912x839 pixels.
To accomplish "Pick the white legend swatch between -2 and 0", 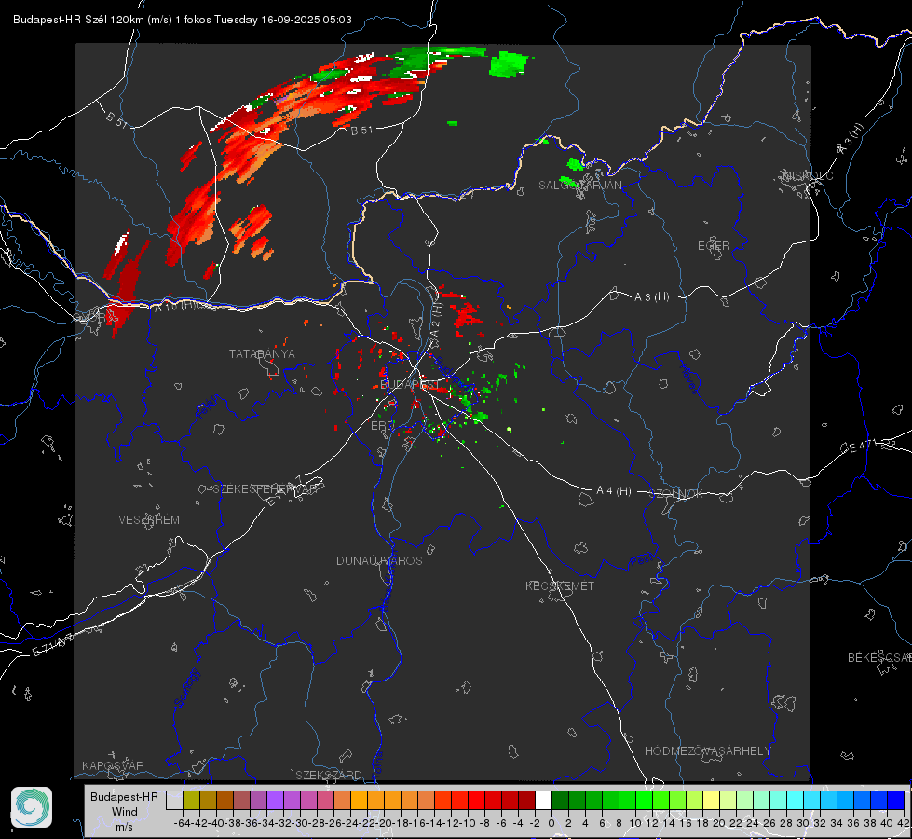I will (543, 800).
